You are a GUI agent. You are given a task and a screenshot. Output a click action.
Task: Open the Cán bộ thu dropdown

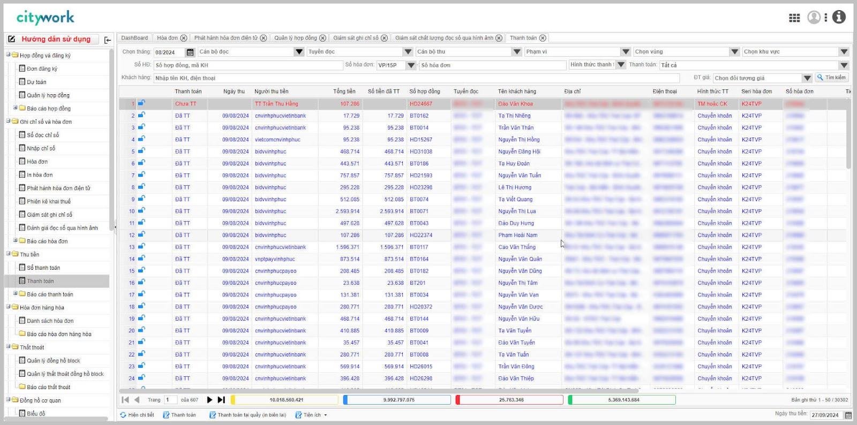pos(516,52)
